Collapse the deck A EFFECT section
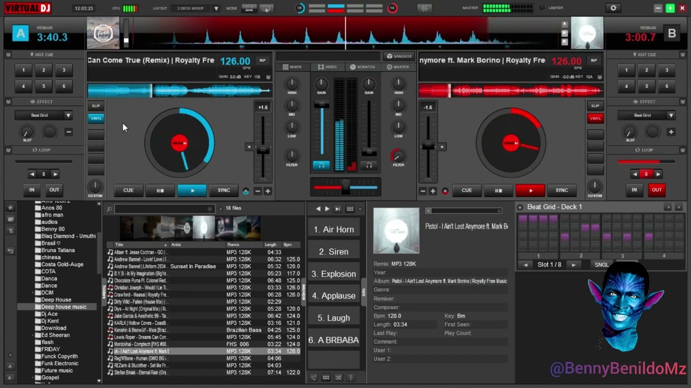 9,101
